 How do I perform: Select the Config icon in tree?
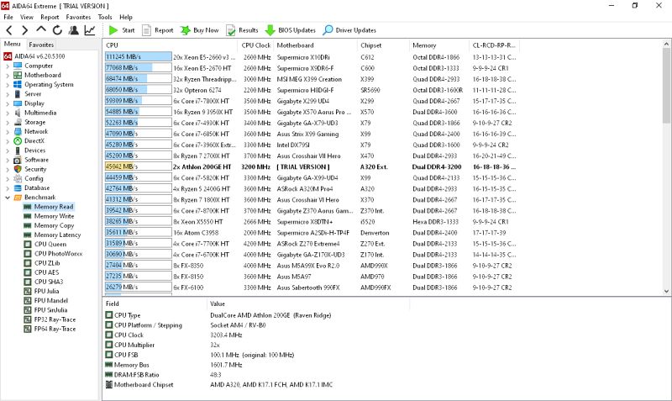18,179
